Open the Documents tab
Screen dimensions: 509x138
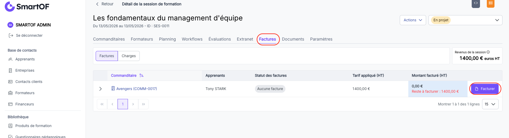pos(293,39)
